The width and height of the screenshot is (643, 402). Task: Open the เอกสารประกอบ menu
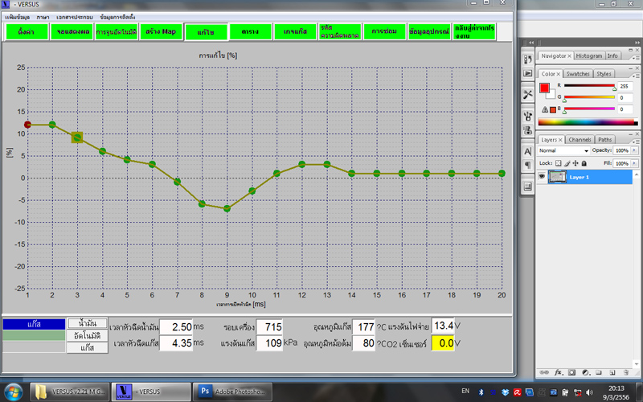[x=74, y=17]
